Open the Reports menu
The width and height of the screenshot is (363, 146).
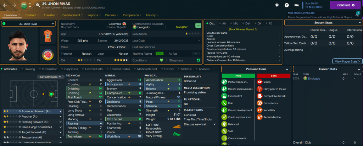click(x=94, y=15)
